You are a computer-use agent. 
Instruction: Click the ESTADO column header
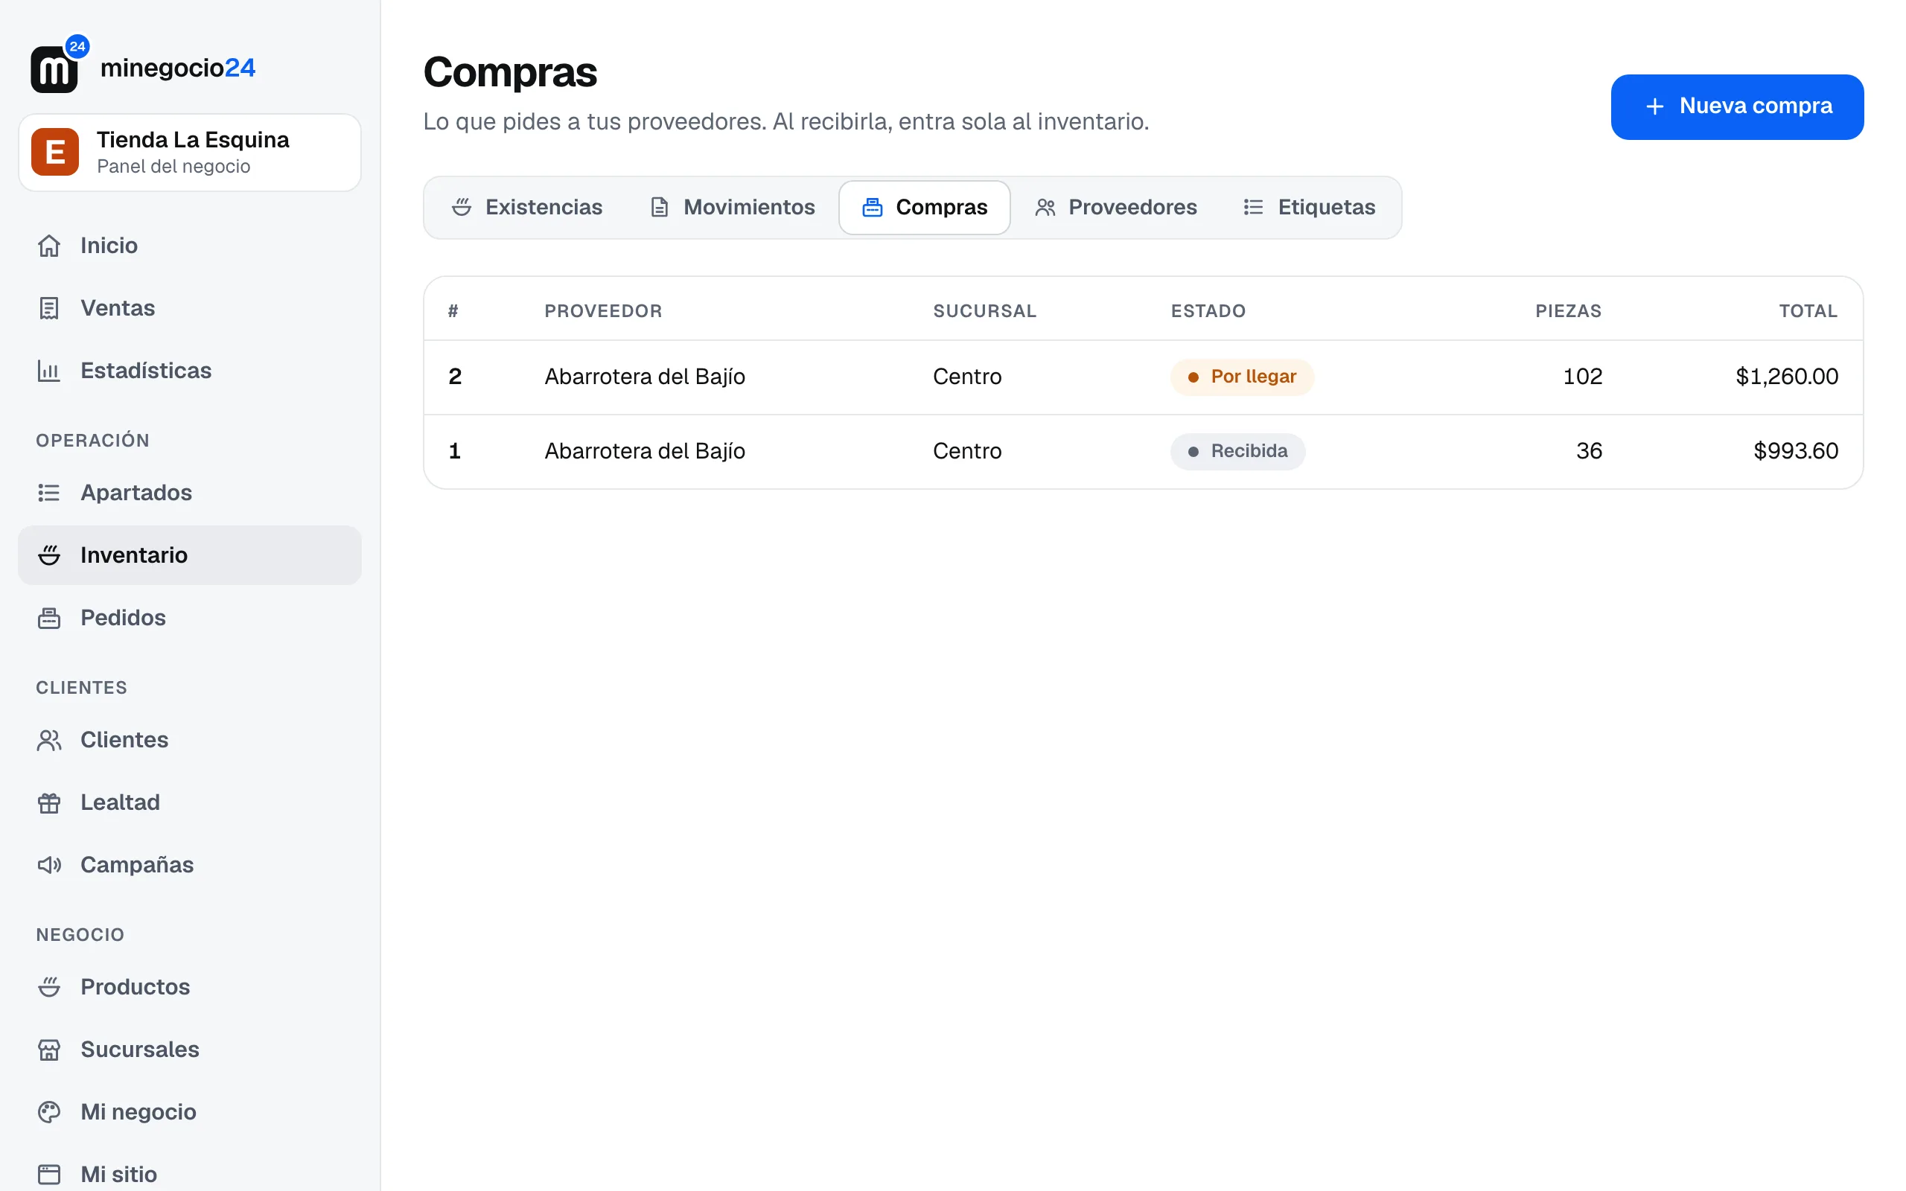click(x=1208, y=311)
